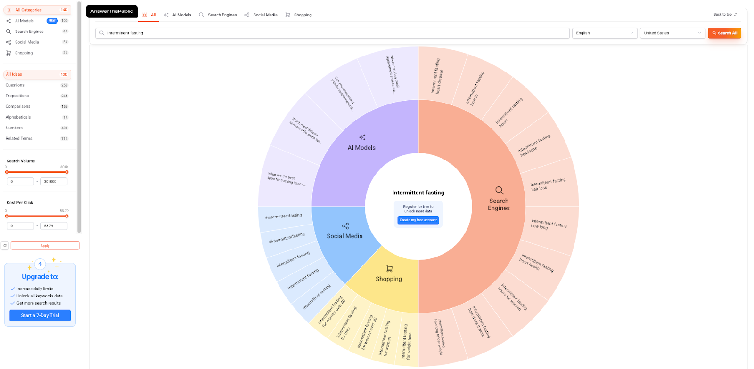Select Questions filter in sidebar

(37, 85)
